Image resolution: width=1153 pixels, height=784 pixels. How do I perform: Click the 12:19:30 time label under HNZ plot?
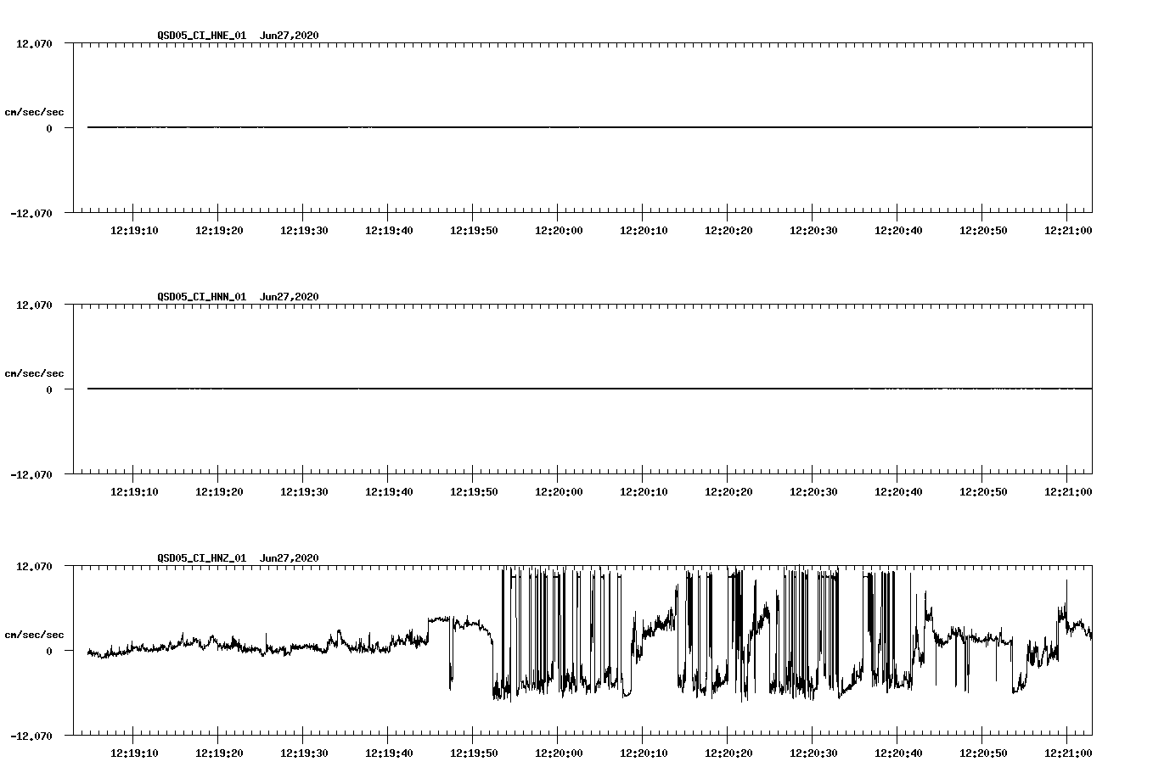click(x=304, y=753)
